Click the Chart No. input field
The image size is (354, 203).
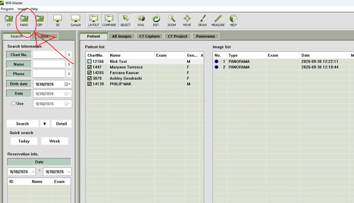coord(49,55)
